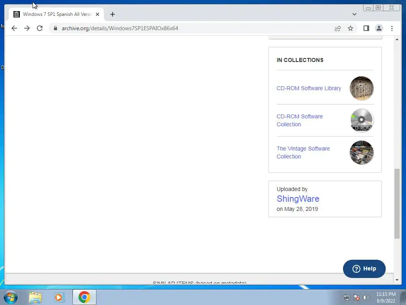Share this page using the share icon

pos(338,28)
